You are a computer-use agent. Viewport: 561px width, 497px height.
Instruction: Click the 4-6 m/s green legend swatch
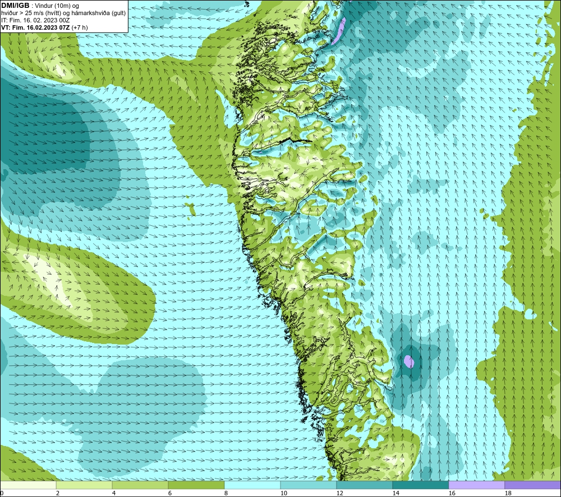pos(140,485)
